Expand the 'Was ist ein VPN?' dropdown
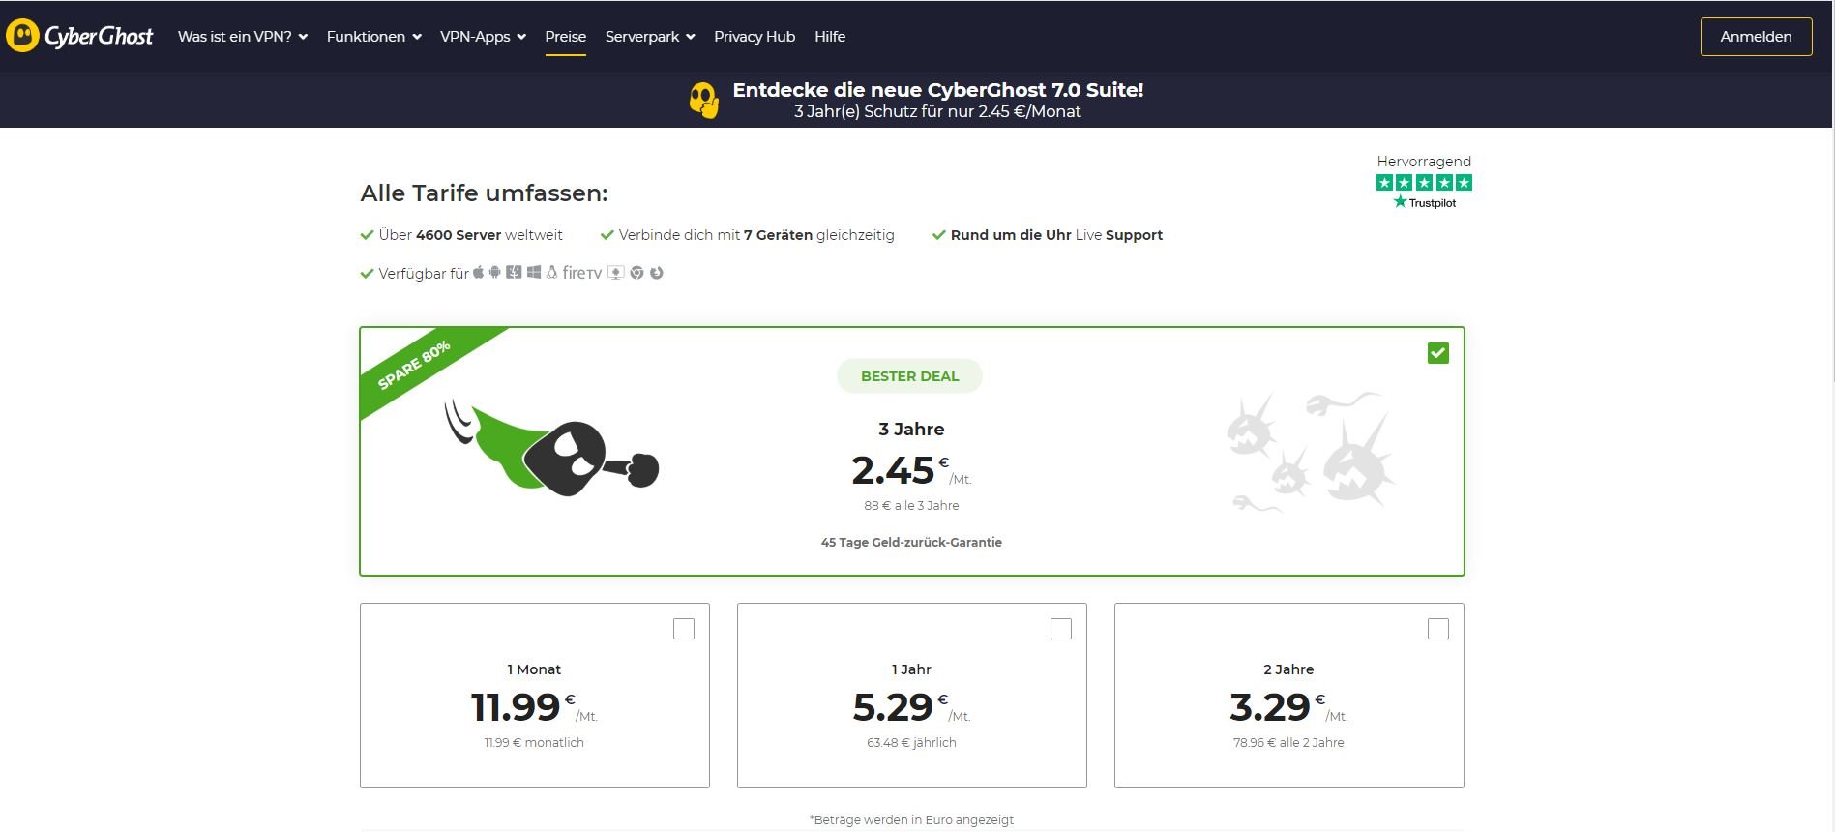Screen dimensions: 1835x832 pyautogui.click(x=243, y=37)
